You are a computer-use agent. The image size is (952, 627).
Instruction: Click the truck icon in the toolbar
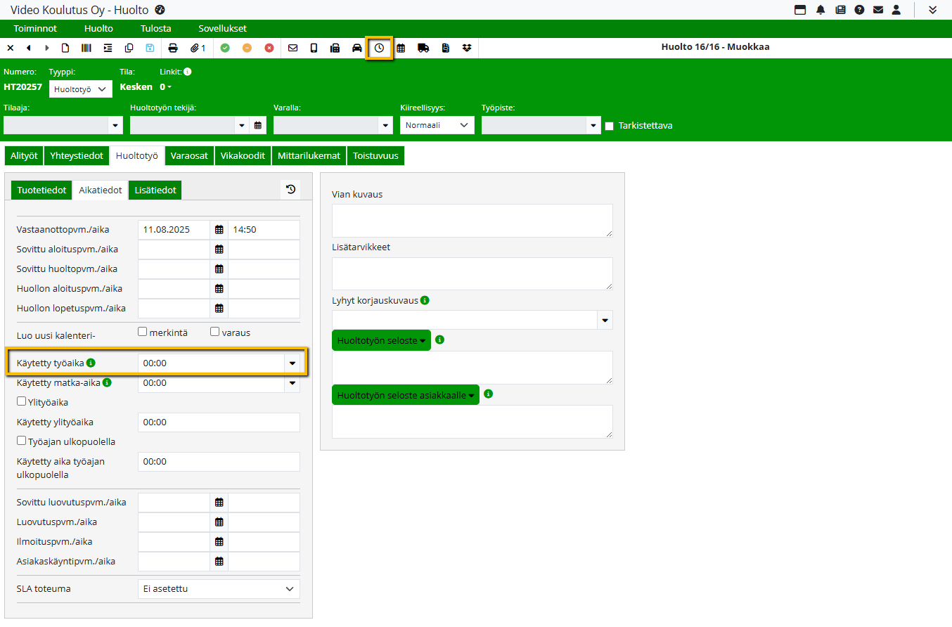pyautogui.click(x=423, y=48)
